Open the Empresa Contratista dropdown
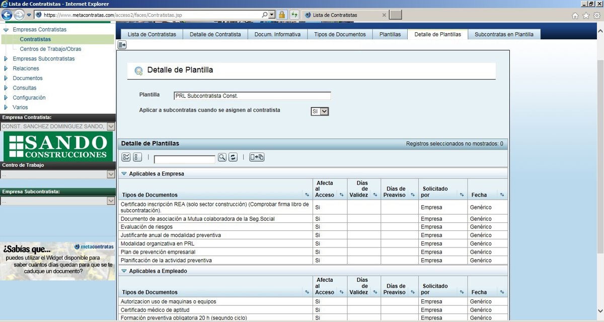The height and width of the screenshot is (322, 604). [111, 127]
